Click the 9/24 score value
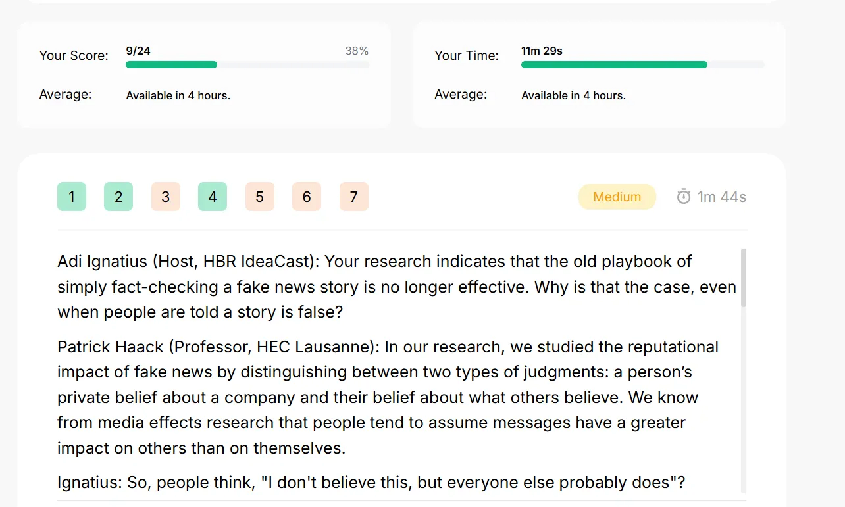Screen dimensions: 845x507 pyautogui.click(x=138, y=51)
